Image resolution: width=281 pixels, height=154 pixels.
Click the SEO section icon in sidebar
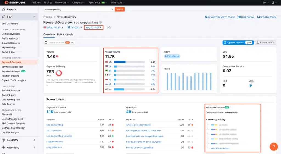pyautogui.click(x=3, y=17)
